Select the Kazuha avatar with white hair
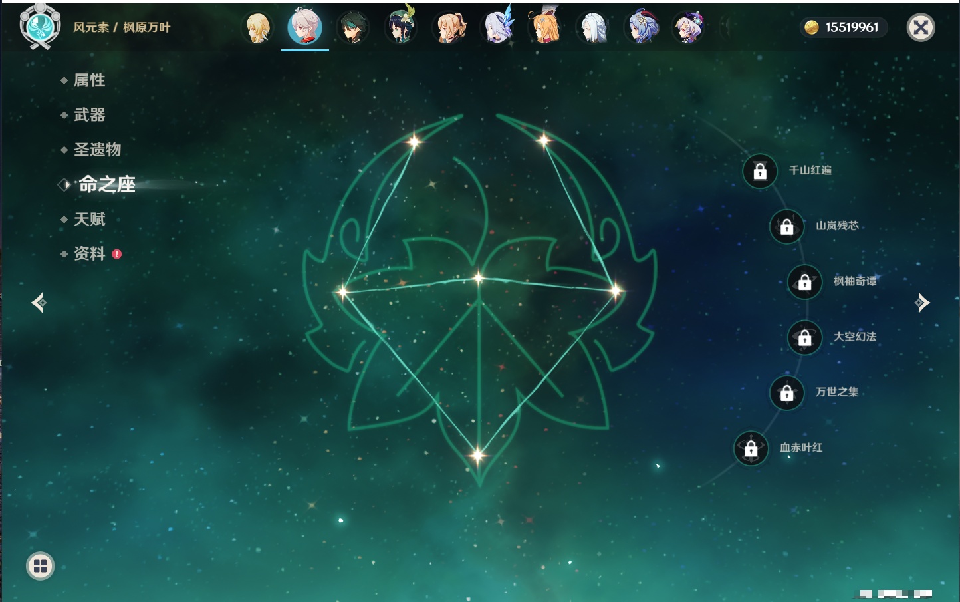Viewport: 960px width, 602px height. [x=305, y=27]
